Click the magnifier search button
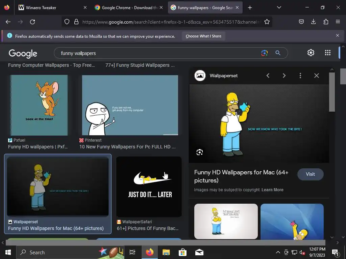 click(x=278, y=53)
